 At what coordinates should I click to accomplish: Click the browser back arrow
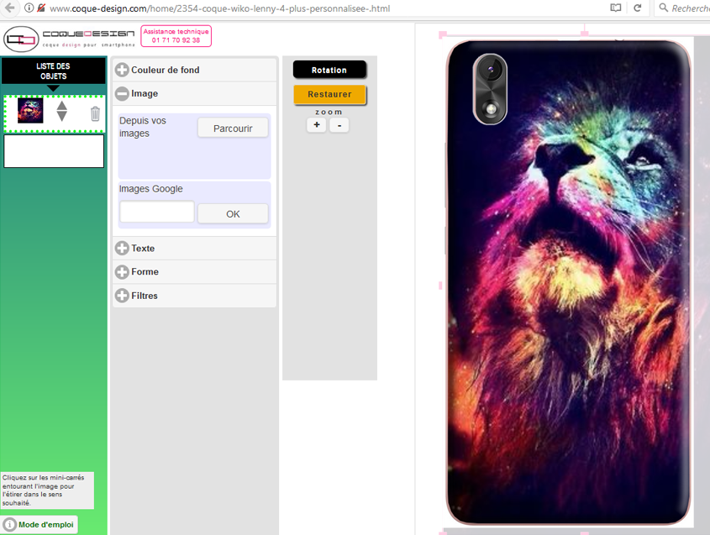click(9, 8)
